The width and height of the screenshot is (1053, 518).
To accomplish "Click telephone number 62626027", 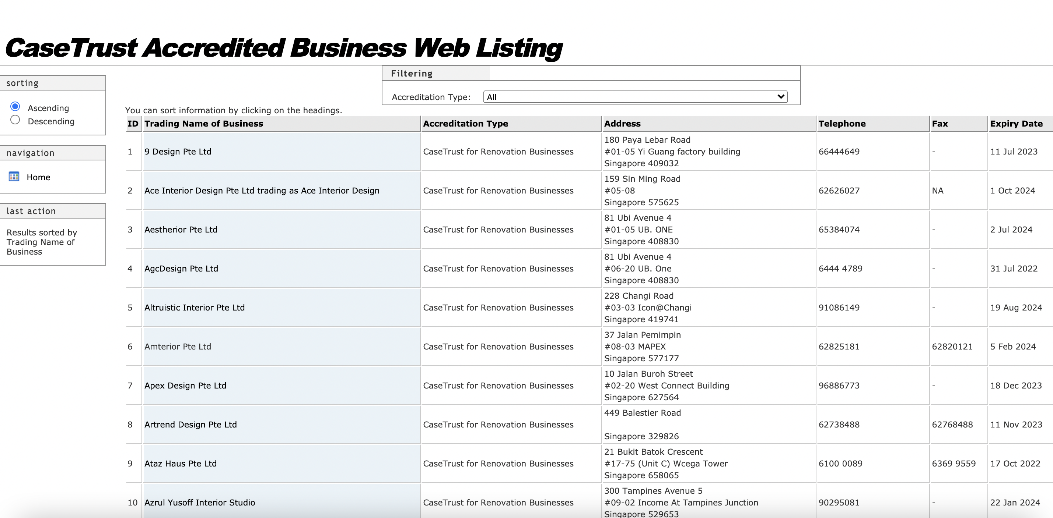I will [839, 191].
